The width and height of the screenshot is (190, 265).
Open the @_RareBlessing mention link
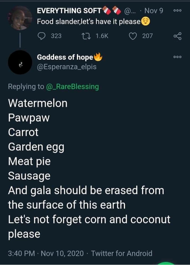coord(72,87)
